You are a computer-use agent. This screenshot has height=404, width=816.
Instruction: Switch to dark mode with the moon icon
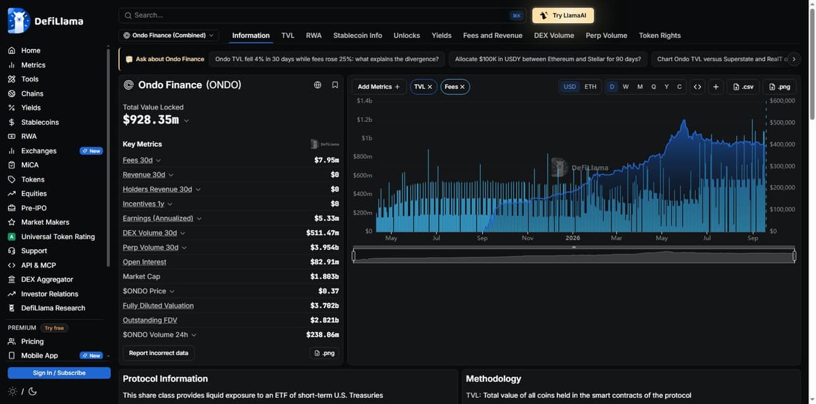coord(32,391)
